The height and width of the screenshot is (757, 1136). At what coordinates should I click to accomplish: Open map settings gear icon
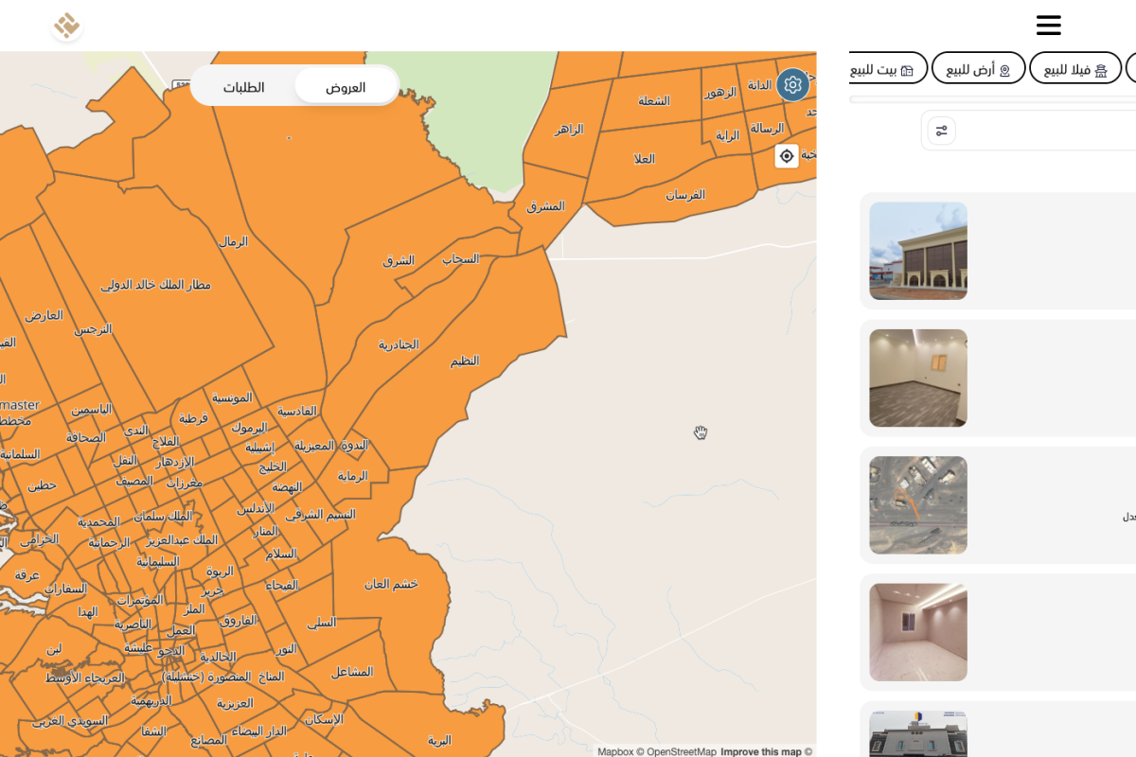[792, 85]
